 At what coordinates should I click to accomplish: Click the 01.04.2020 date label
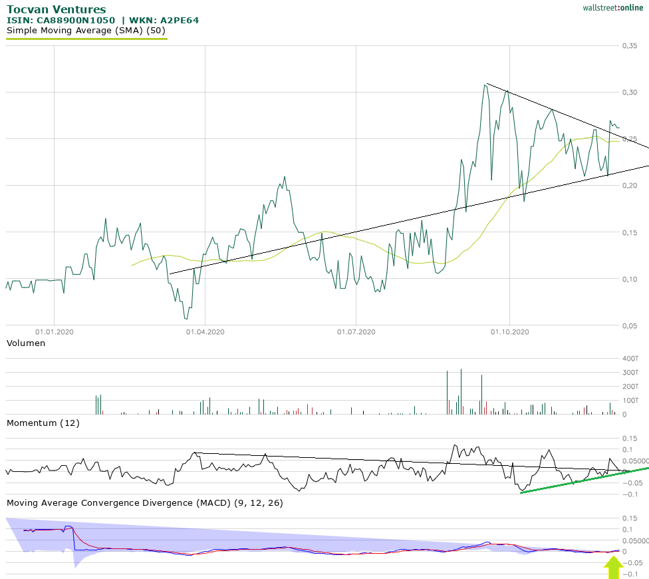[205, 331]
